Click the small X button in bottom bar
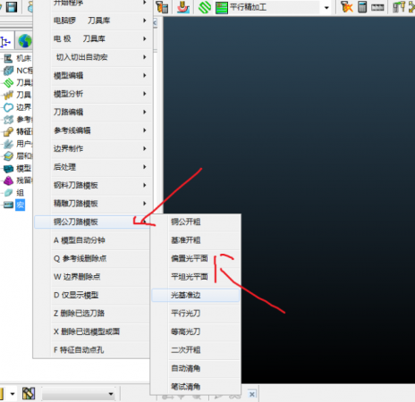Screen dimensions: 415x402 coord(252,394)
